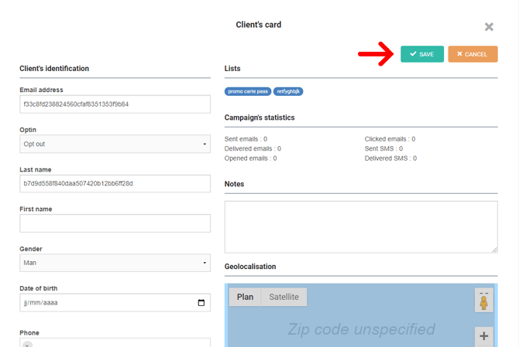
Task: Click the empty First name field
Action: click(115, 223)
